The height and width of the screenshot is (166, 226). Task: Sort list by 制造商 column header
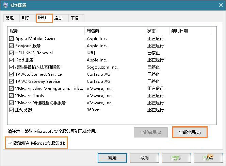click(x=115, y=31)
